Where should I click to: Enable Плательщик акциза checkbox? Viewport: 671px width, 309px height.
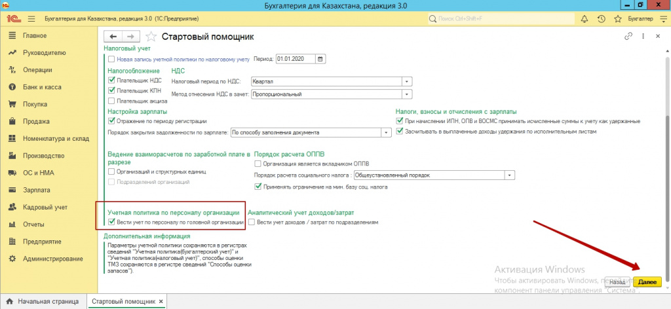point(111,101)
